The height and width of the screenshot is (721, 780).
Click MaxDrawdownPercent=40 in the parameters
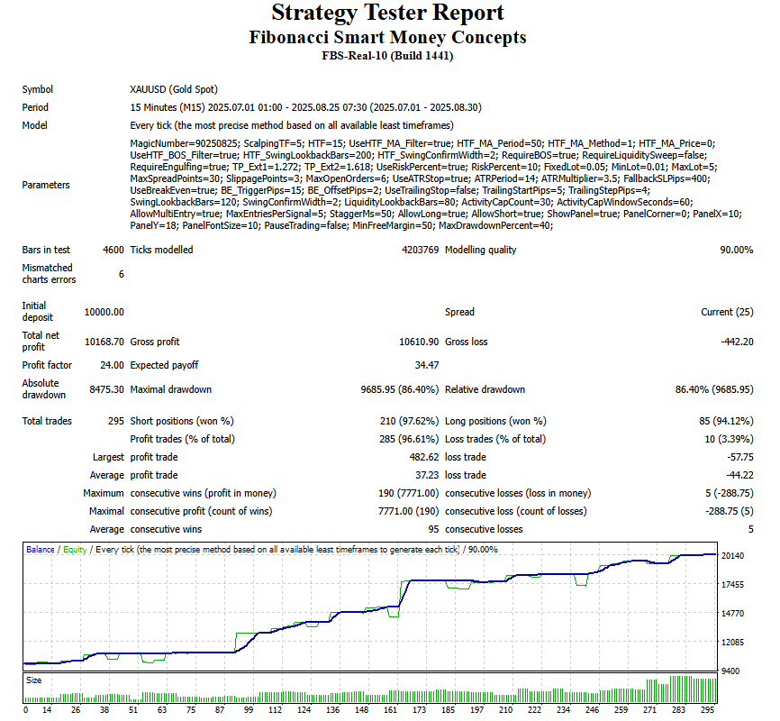click(x=495, y=226)
